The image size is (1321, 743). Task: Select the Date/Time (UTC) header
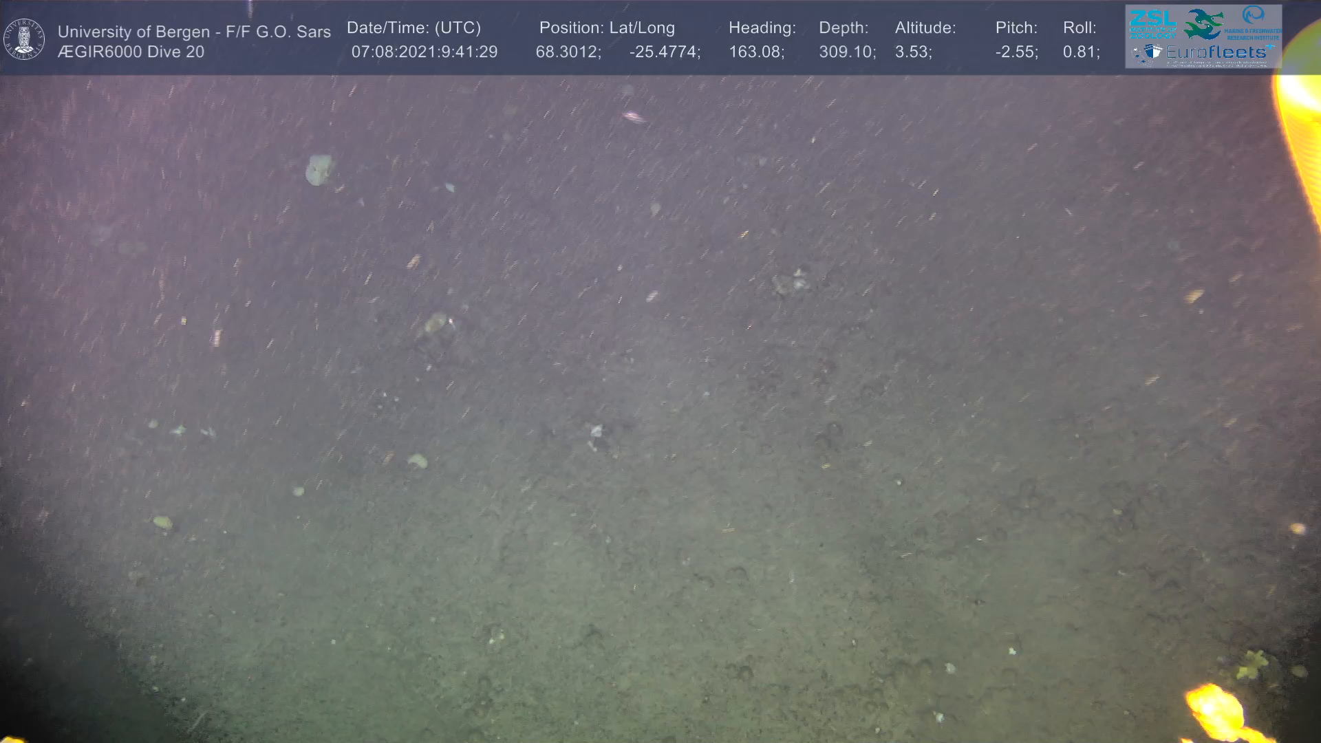(414, 28)
